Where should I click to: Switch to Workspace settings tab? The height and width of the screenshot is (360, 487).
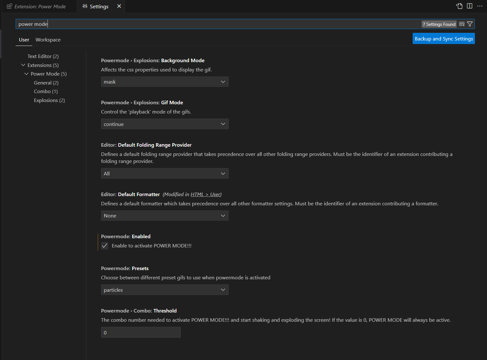(48, 40)
